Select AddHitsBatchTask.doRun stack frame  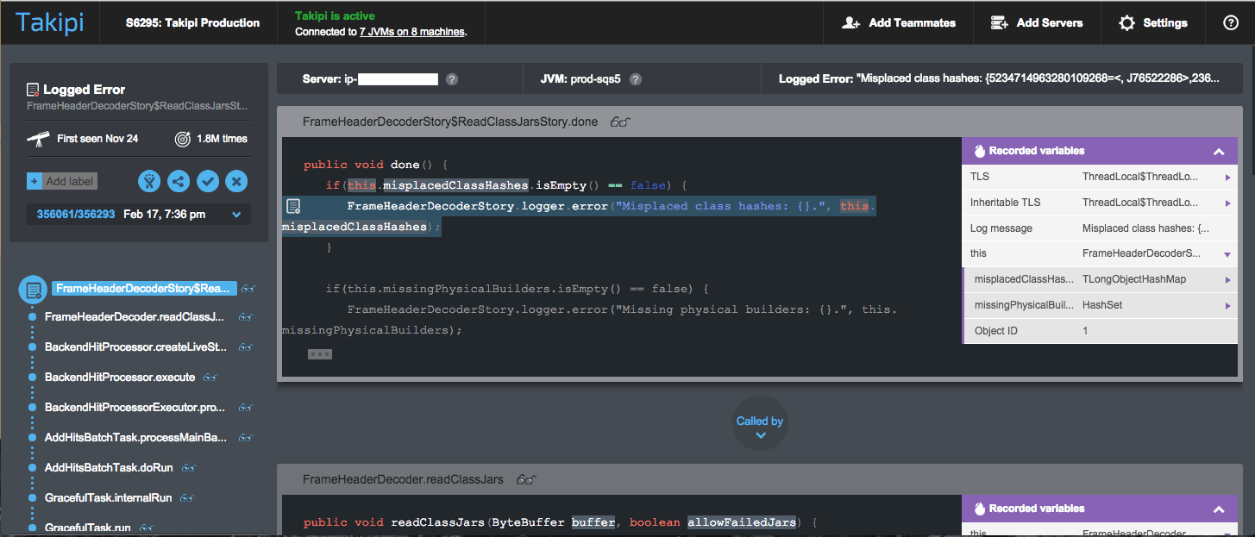(x=108, y=467)
